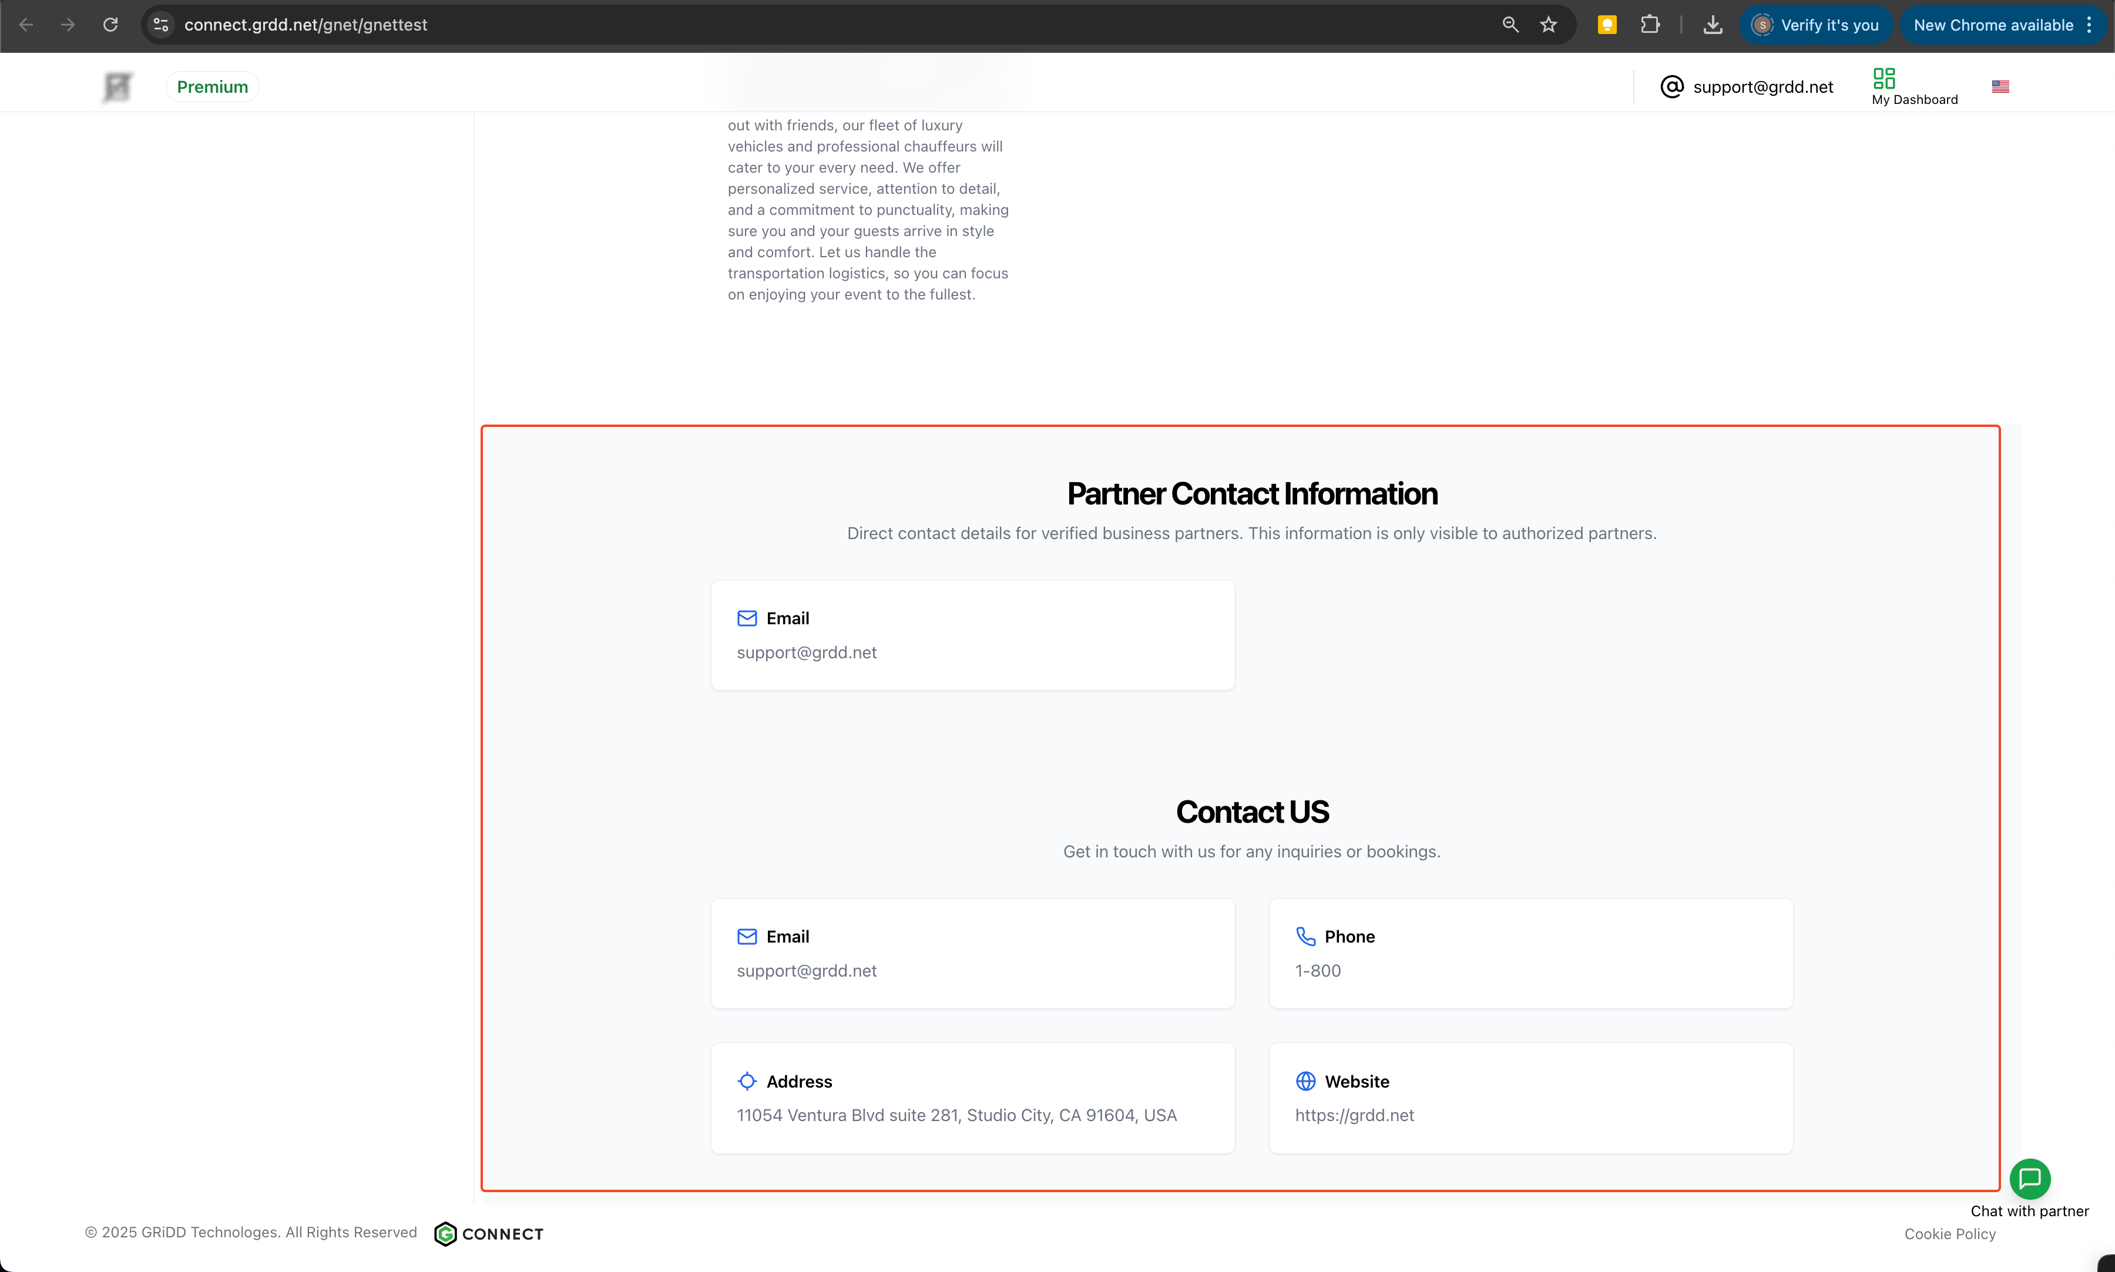Open Chrome extensions puzzle icon
The width and height of the screenshot is (2115, 1272).
(x=1650, y=25)
